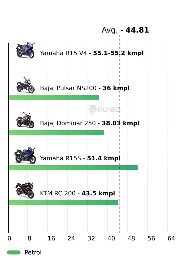Screen dimensions: 180x273
Task: Select the Bajaj Dominar 250 bike picture
Action: click(25, 120)
